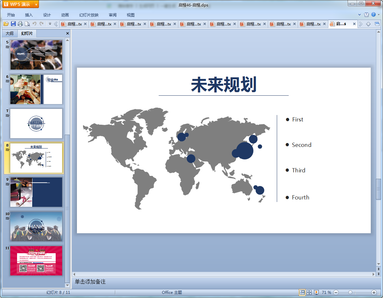Screen dimensions: 383x298
Task: Open the WPS 演示 application menu button
Action: click(18, 4)
